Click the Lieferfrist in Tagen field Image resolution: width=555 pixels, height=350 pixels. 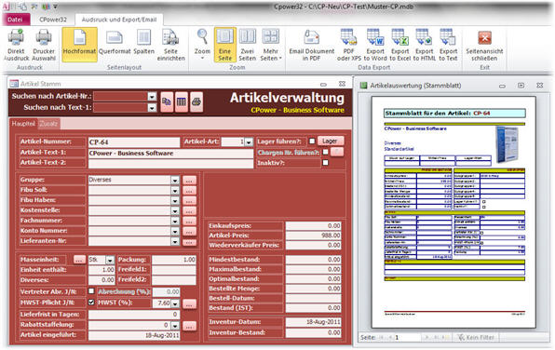coord(134,315)
